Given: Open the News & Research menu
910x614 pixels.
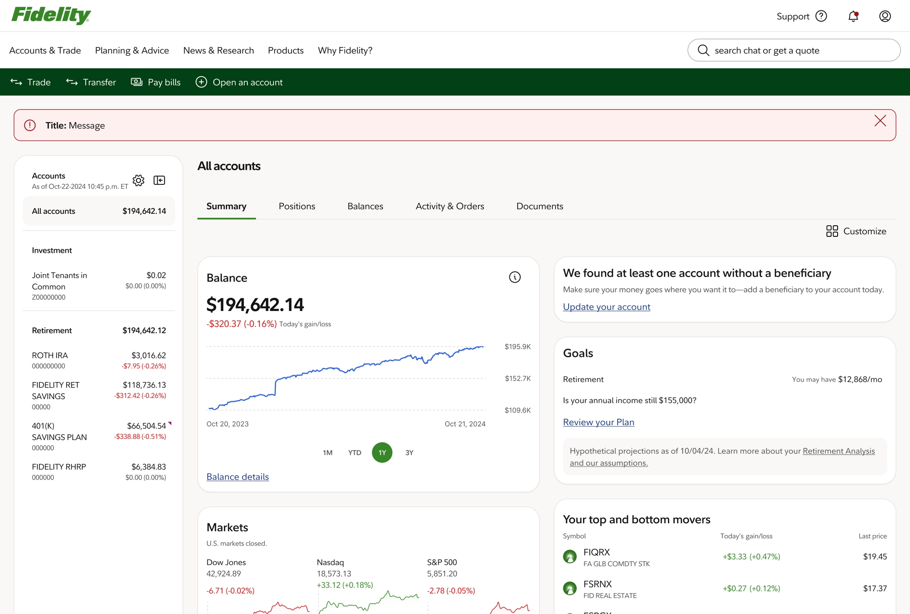Looking at the screenshot, I should pos(218,50).
